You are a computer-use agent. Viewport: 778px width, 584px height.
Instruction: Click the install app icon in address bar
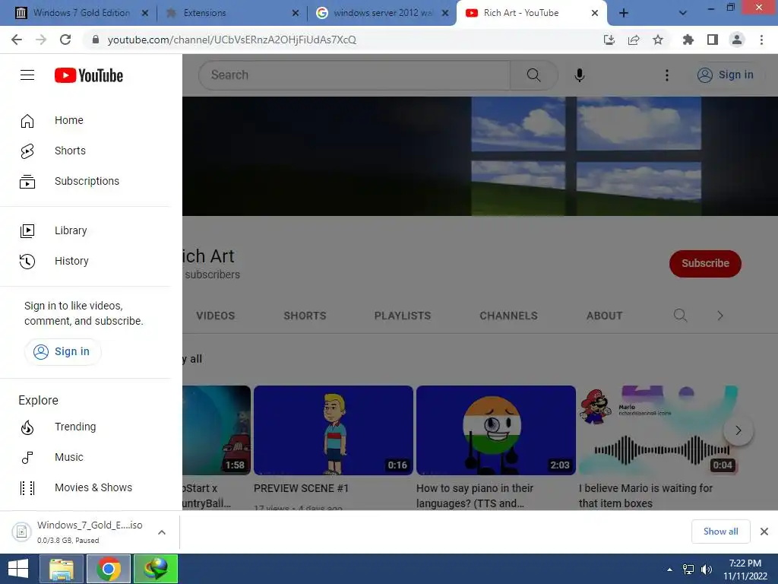point(609,40)
